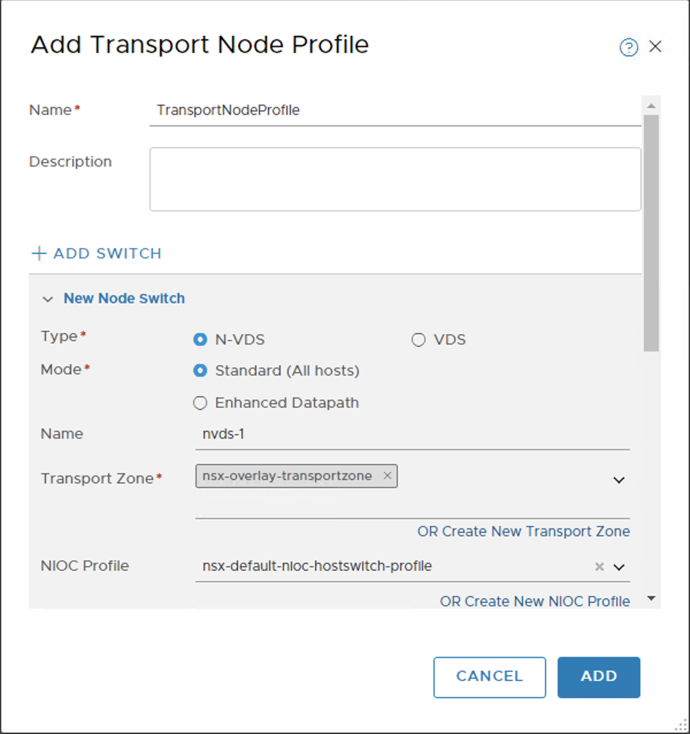Open the help icon for this dialog

[629, 48]
